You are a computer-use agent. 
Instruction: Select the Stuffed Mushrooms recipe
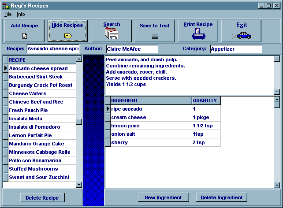42,169
